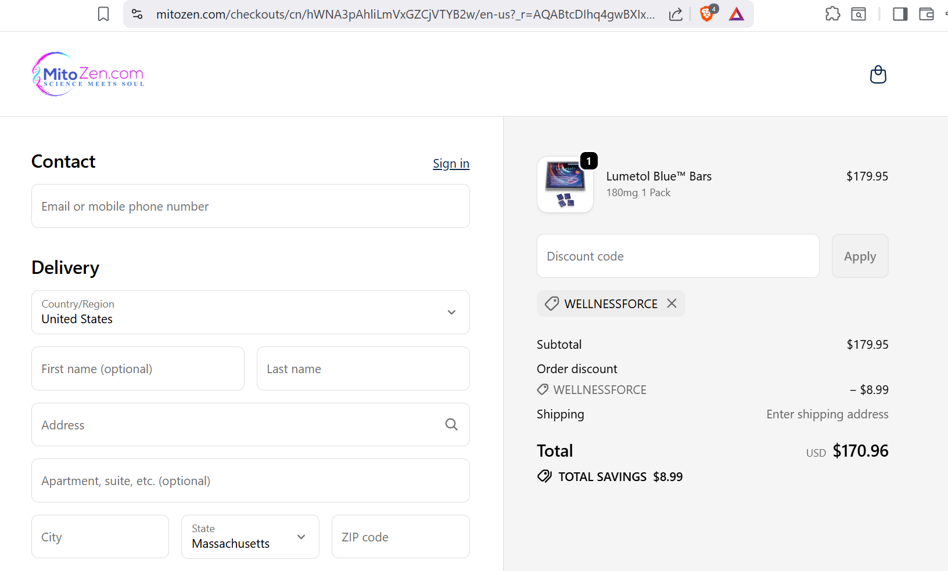Click the WELLNESSFORCE order discount label
The width and height of the screenshot is (948, 571).
tap(599, 390)
